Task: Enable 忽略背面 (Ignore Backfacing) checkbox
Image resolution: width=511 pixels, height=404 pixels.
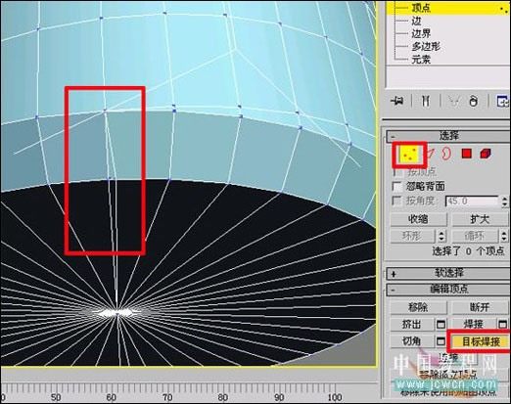Action: point(397,186)
